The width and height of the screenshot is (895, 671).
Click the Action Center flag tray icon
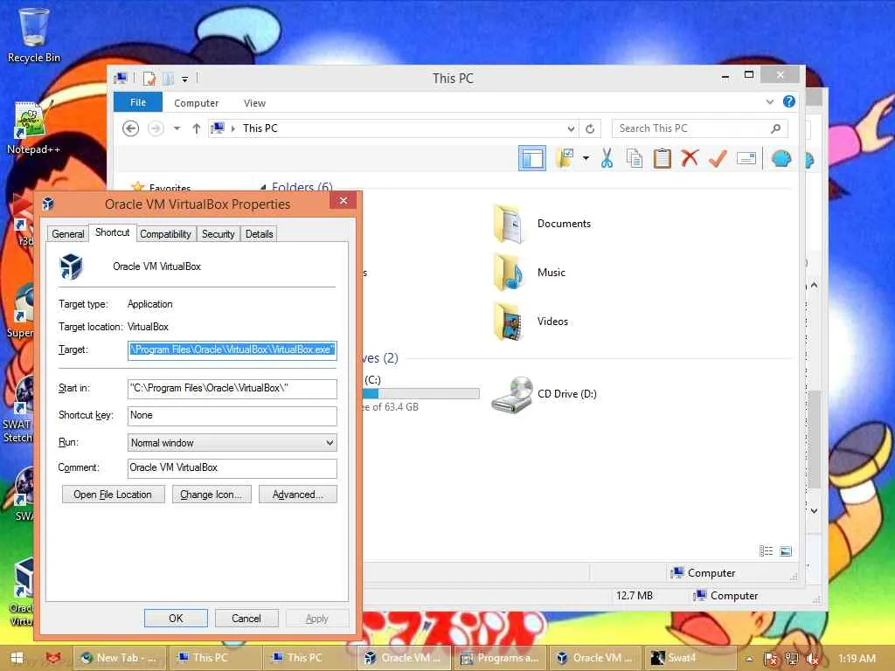[x=771, y=659]
